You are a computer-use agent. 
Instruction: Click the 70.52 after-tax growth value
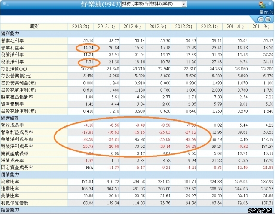click(140, 147)
